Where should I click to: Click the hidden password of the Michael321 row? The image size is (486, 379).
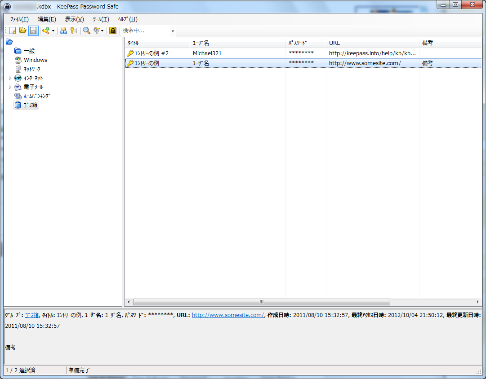[x=301, y=53]
